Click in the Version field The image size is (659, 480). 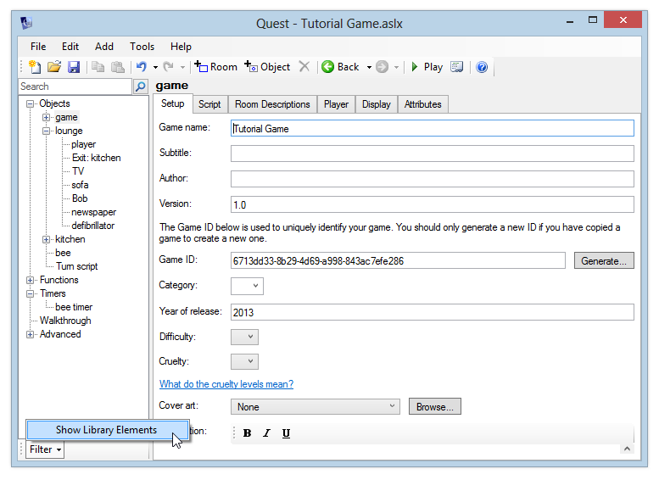coord(432,204)
